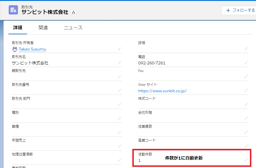Click the 取引先名 value サンビット株式会社

(30, 63)
